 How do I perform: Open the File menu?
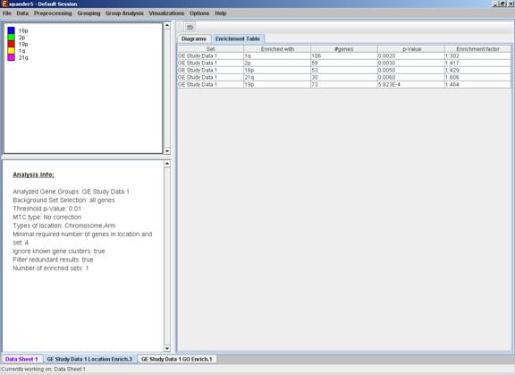pos(7,13)
